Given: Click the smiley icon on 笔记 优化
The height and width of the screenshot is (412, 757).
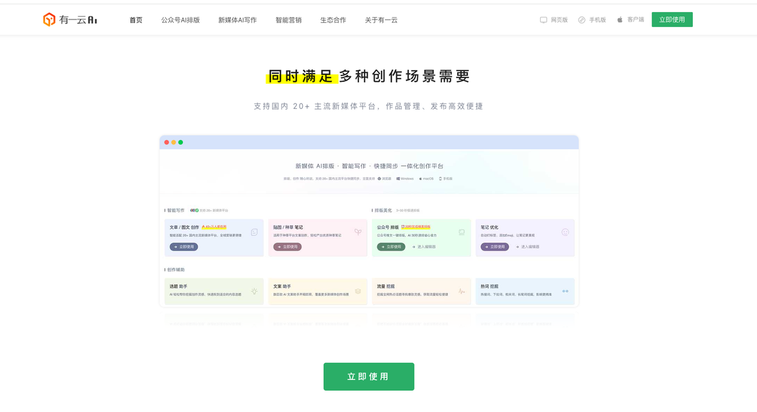Looking at the screenshot, I should pos(565,232).
